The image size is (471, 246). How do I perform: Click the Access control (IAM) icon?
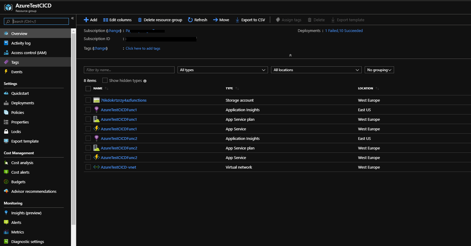[6, 53]
